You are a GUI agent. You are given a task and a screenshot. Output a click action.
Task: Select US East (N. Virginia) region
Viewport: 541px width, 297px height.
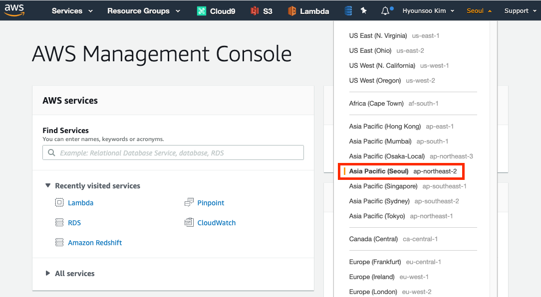[x=394, y=36]
